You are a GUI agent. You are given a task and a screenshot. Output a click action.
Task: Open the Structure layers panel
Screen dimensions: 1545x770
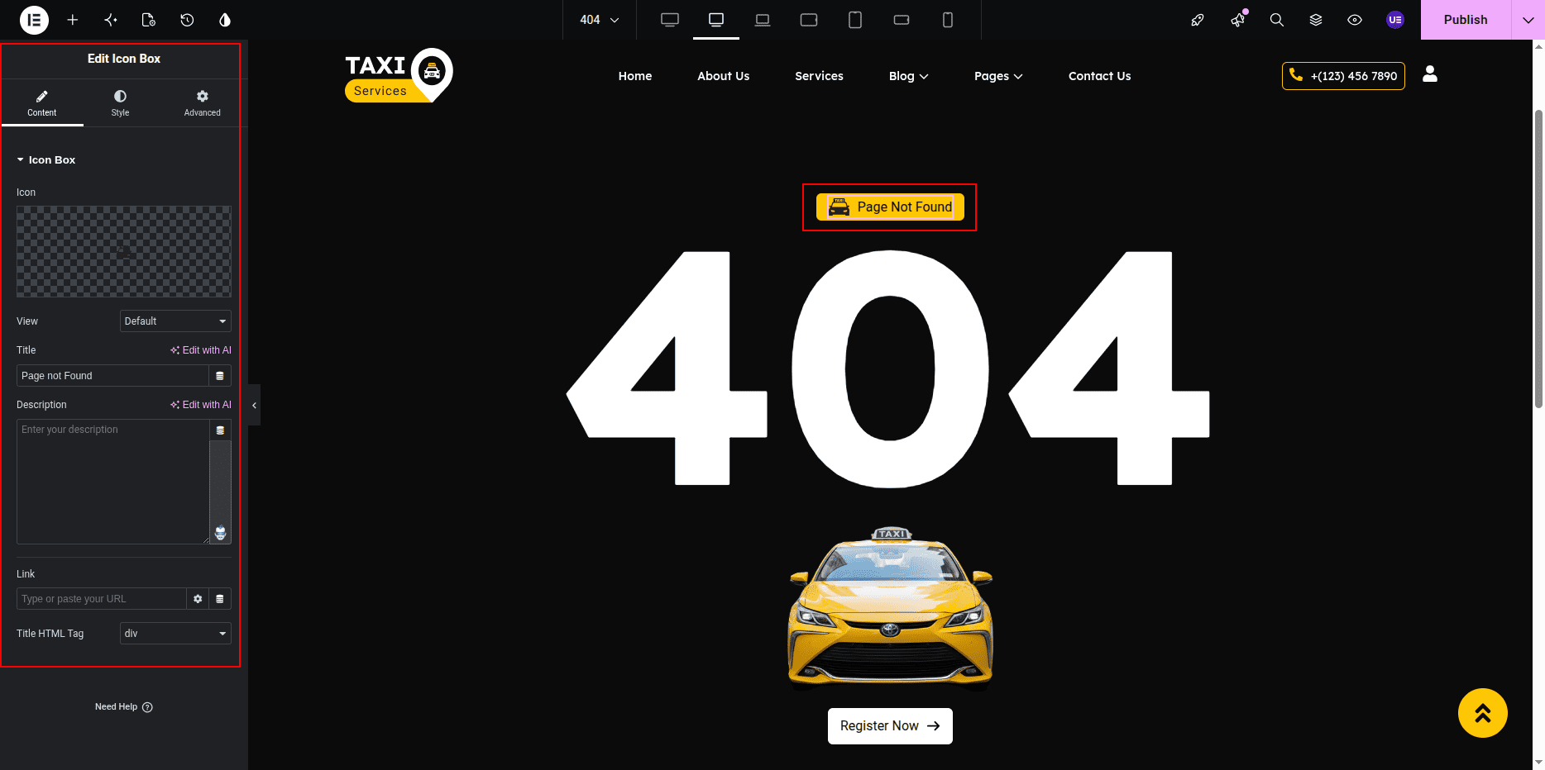pyautogui.click(x=1316, y=20)
